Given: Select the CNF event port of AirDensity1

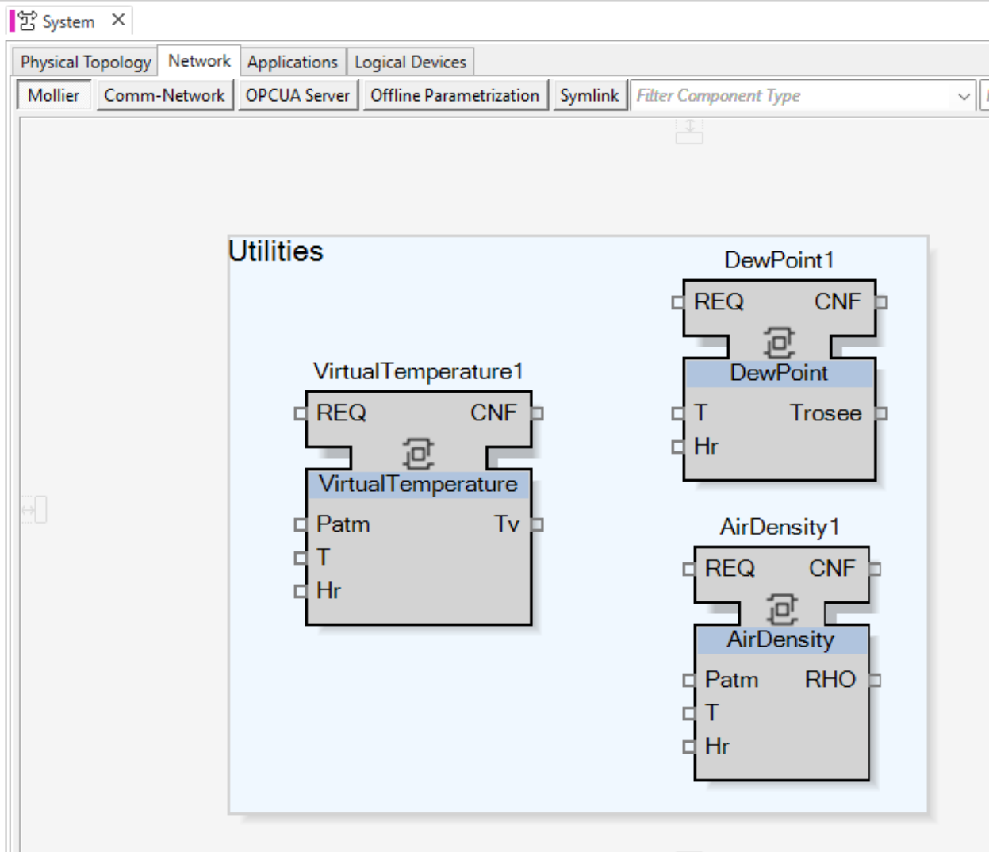Looking at the screenshot, I should pos(876,569).
